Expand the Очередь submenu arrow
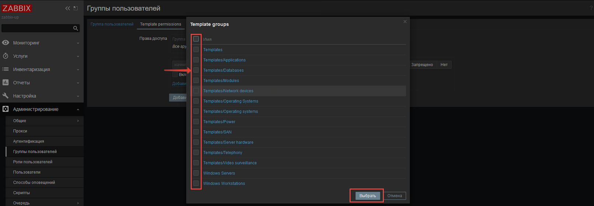Image resolution: width=594 pixels, height=206 pixels. pyautogui.click(x=78, y=203)
